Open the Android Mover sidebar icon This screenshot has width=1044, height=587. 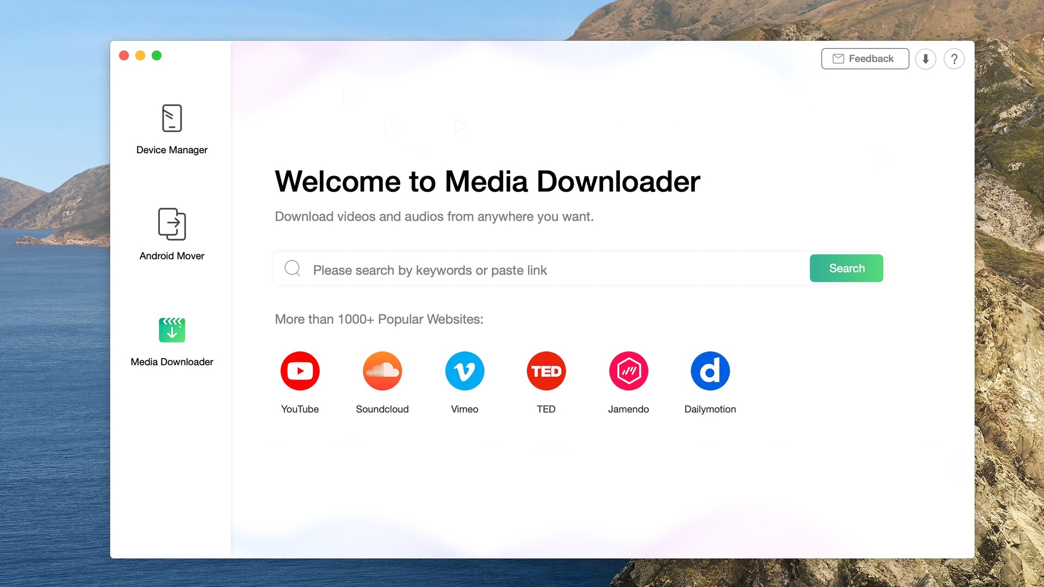click(x=172, y=224)
